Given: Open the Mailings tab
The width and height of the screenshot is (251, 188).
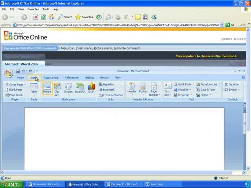Looking at the screenshot, I should [89, 78].
